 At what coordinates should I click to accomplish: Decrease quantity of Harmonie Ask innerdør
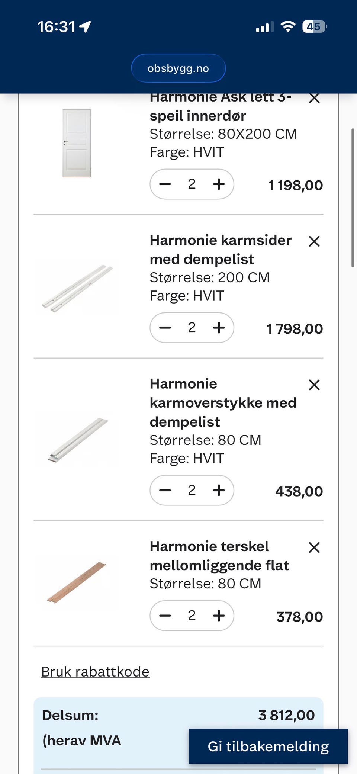coord(165,184)
